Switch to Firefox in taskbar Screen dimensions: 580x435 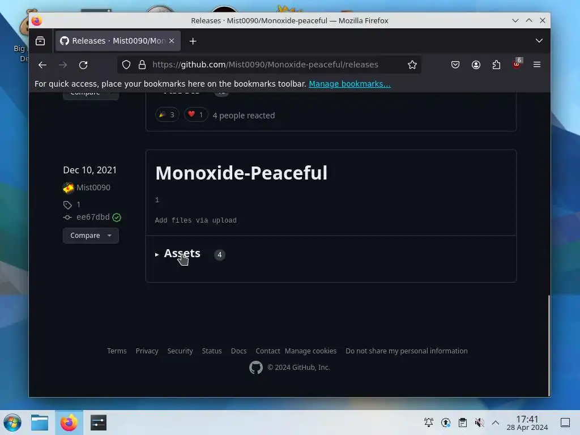69,423
